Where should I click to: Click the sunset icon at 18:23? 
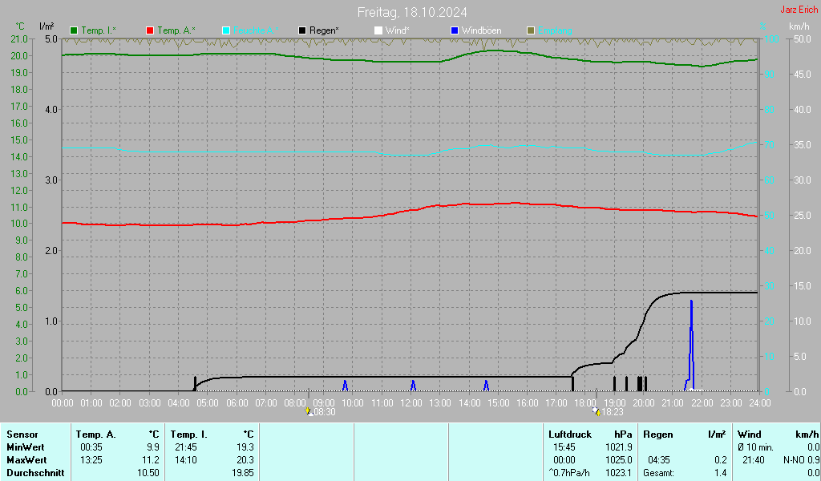597,412
